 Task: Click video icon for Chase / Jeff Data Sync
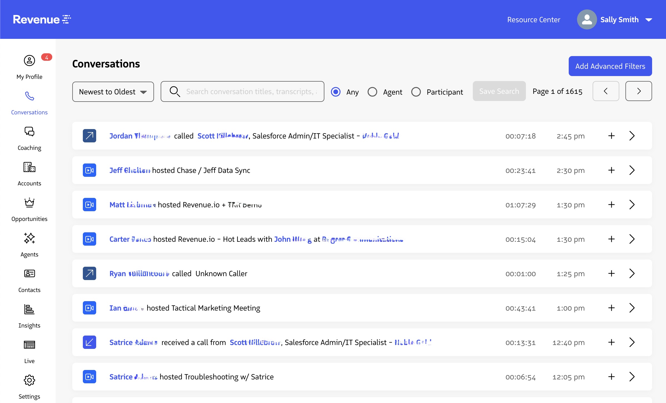pos(90,170)
